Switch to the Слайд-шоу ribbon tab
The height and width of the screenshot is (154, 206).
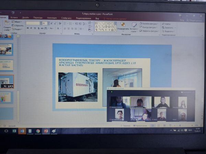tap(67, 17)
